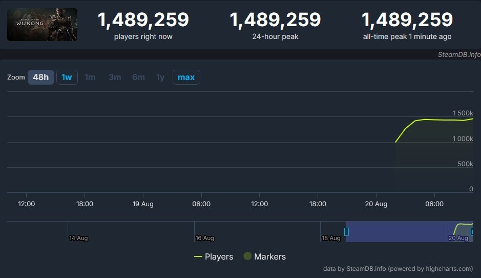The width and height of the screenshot is (481, 278).
Task: Click the 20 Aug main axis label
Action: coord(376,204)
